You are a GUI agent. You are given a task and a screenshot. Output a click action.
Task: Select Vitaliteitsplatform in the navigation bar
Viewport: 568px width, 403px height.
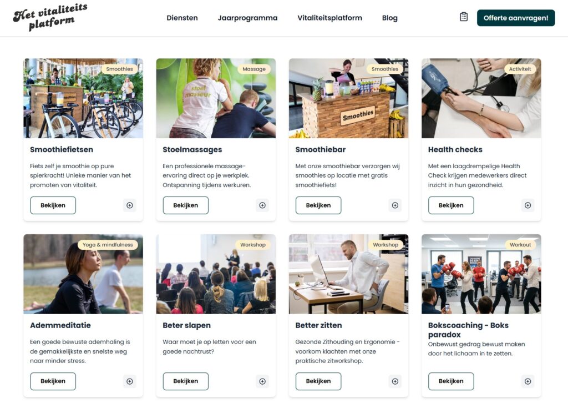point(329,18)
